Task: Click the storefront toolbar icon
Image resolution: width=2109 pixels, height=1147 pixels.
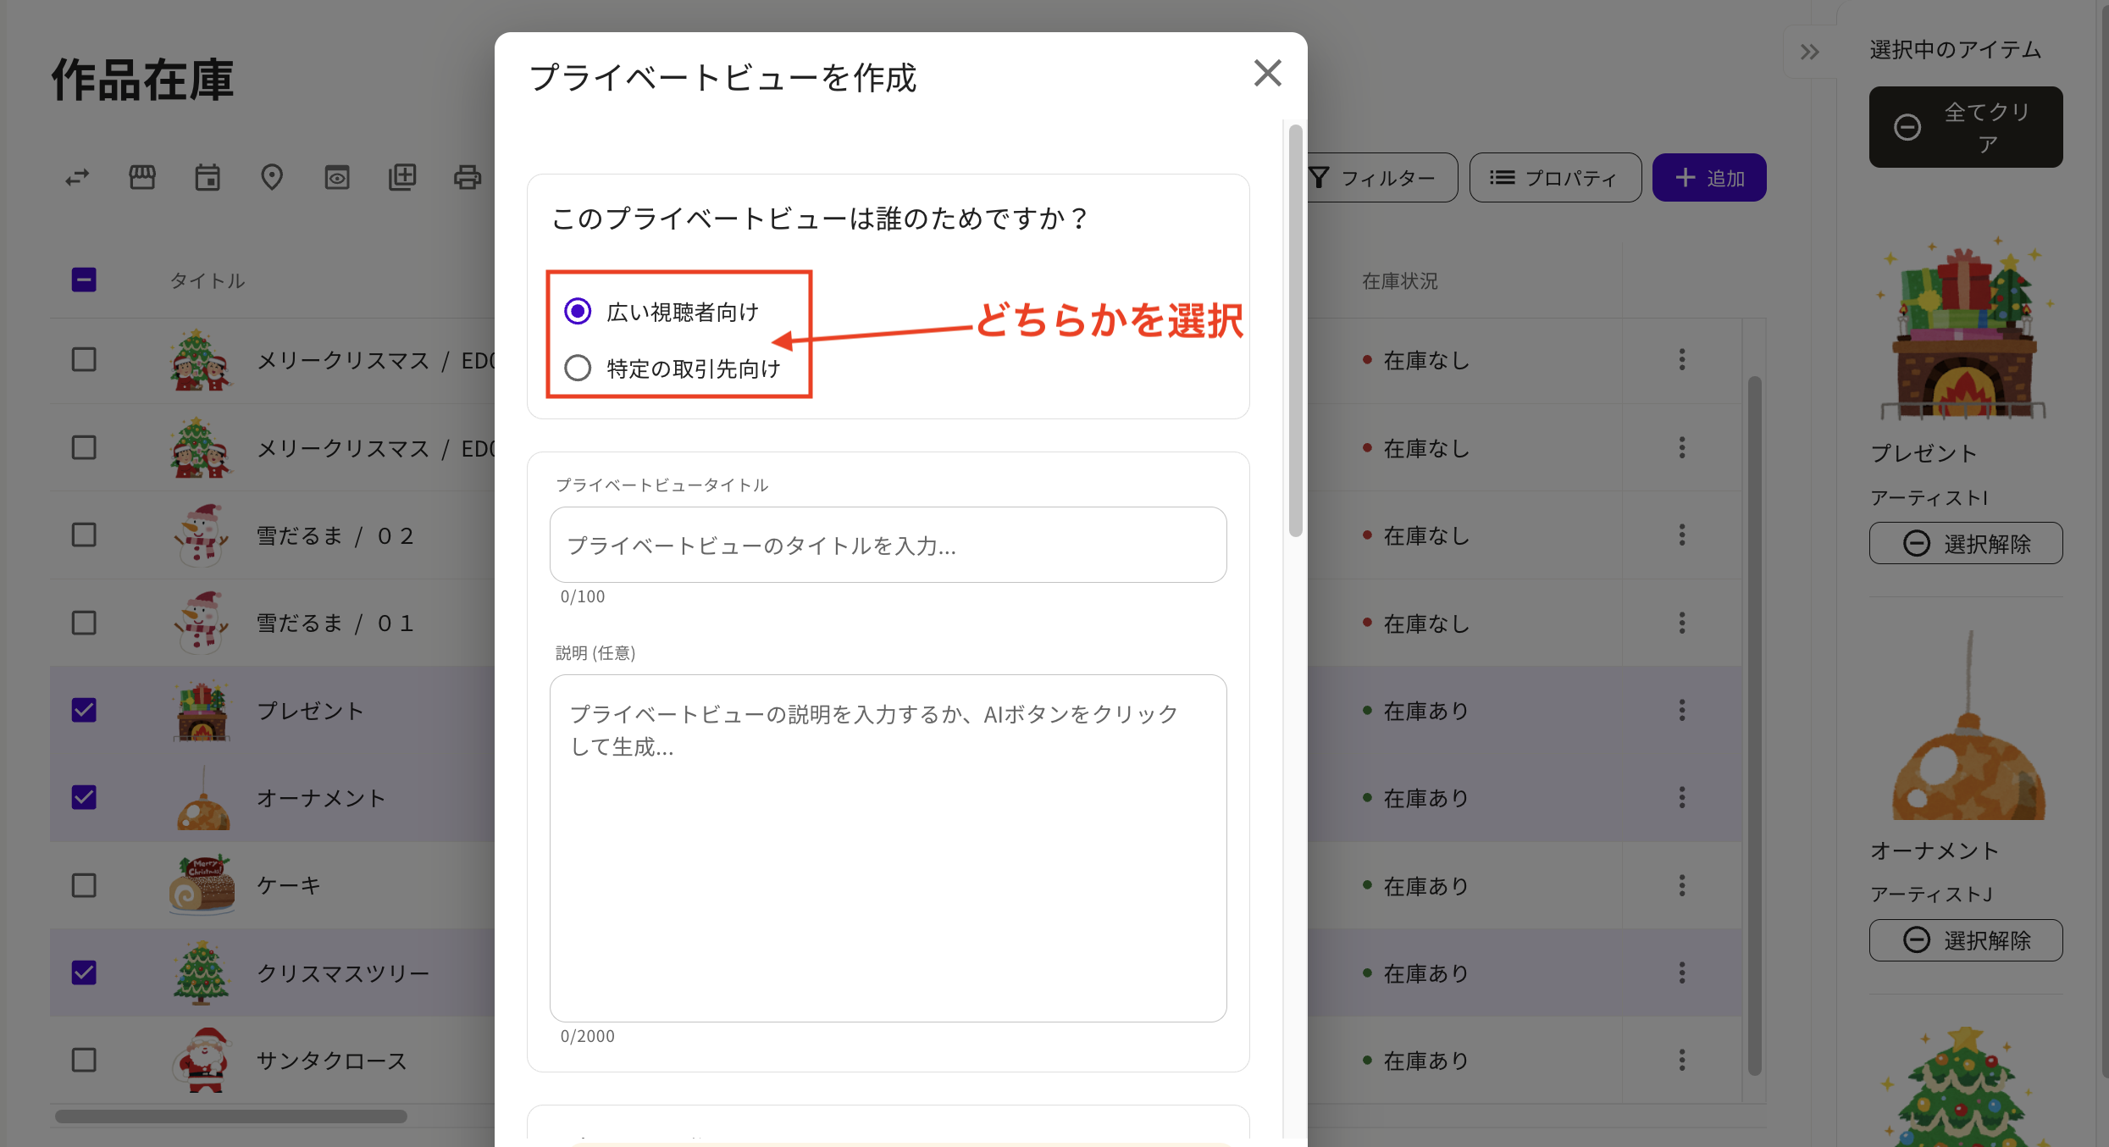Action: pos(142,177)
